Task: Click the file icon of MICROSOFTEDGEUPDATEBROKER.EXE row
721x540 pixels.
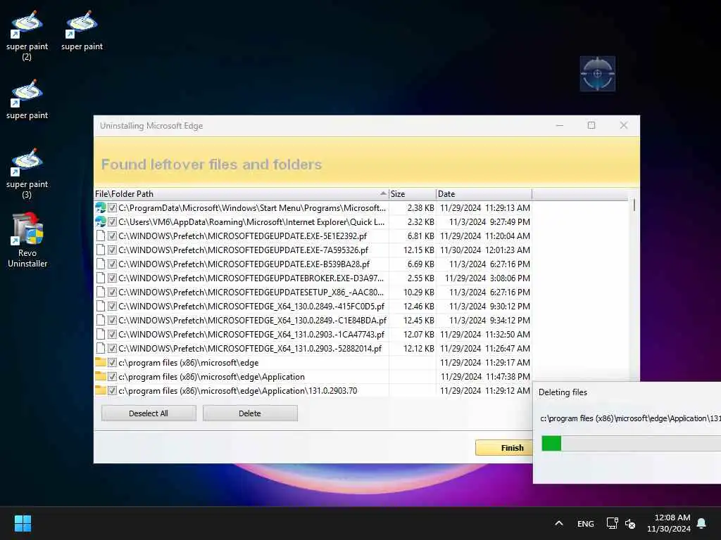Action: [x=100, y=278]
